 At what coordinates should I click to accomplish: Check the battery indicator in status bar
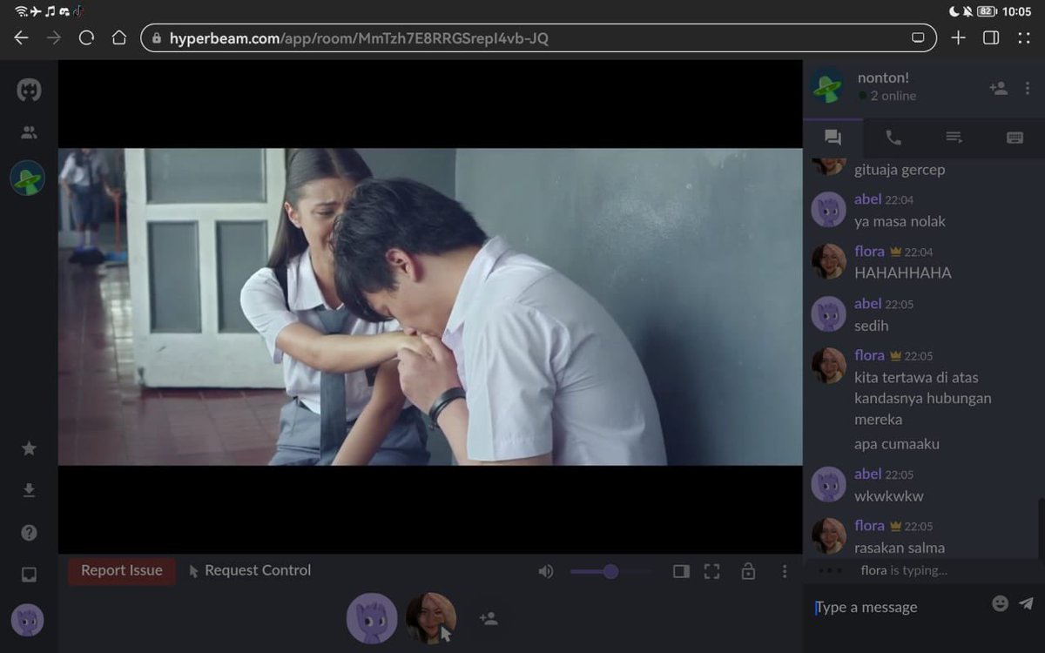(x=988, y=11)
